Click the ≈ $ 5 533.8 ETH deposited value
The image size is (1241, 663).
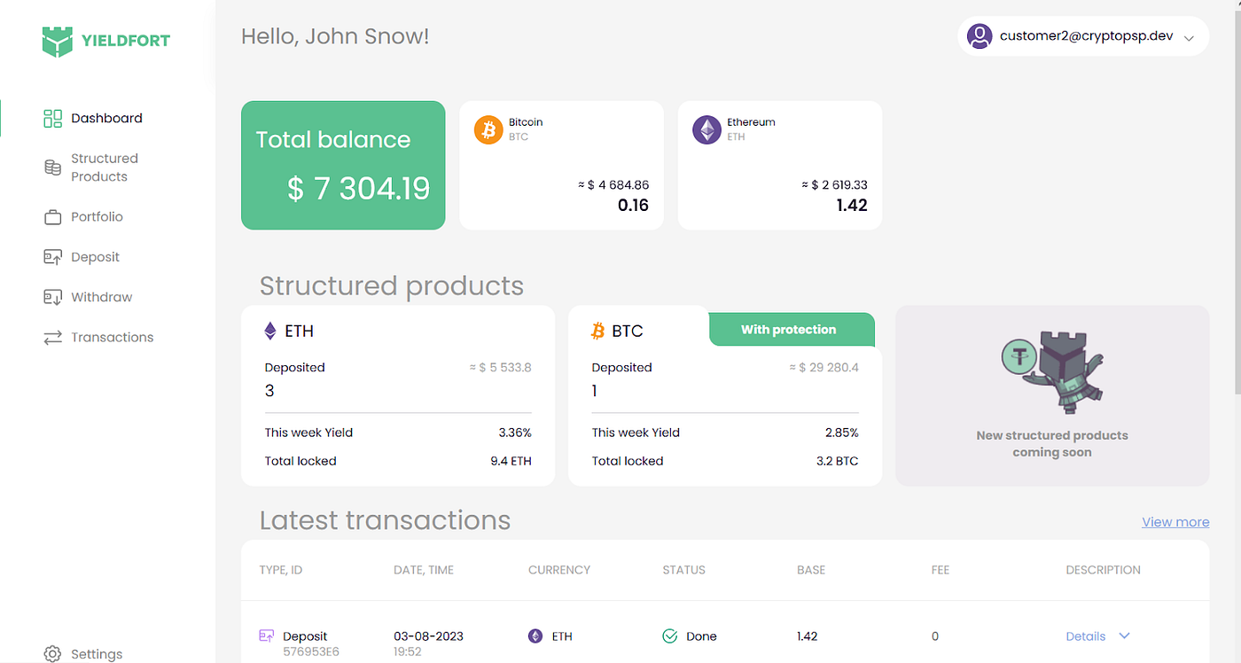[x=500, y=367]
